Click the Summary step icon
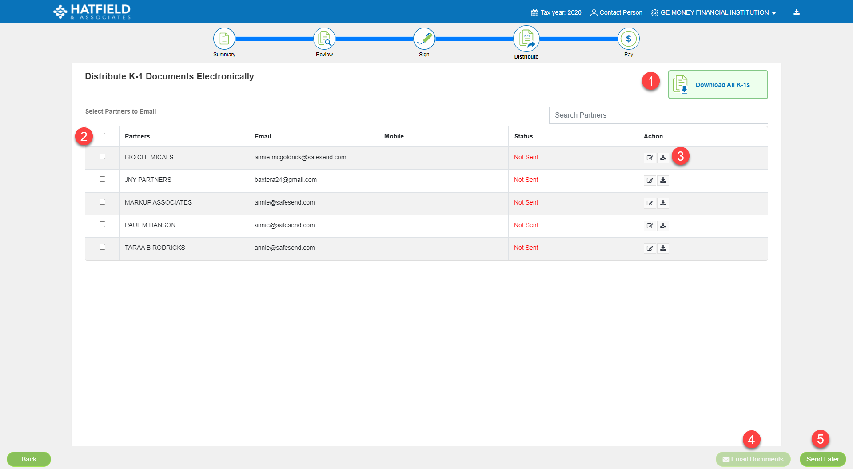This screenshot has width=853, height=469. click(x=224, y=39)
